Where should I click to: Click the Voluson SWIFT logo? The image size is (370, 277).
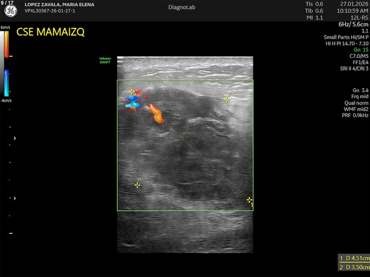[x=105, y=60]
